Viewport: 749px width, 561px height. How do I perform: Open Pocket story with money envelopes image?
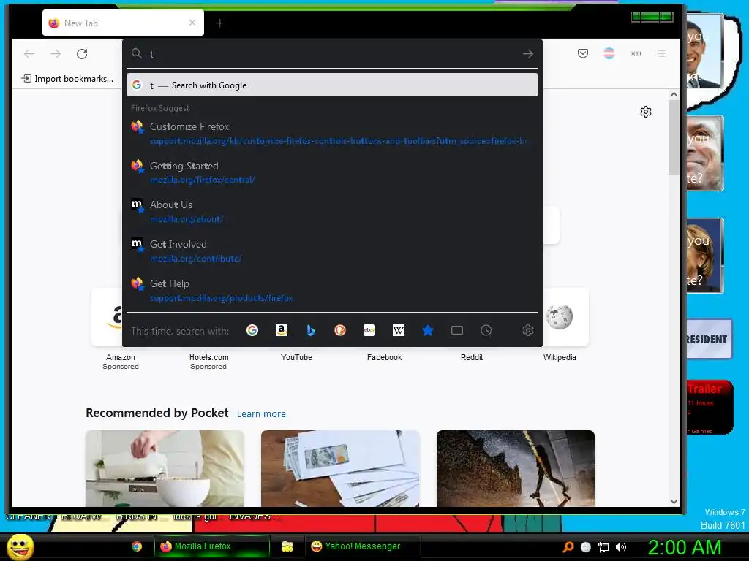(340, 468)
